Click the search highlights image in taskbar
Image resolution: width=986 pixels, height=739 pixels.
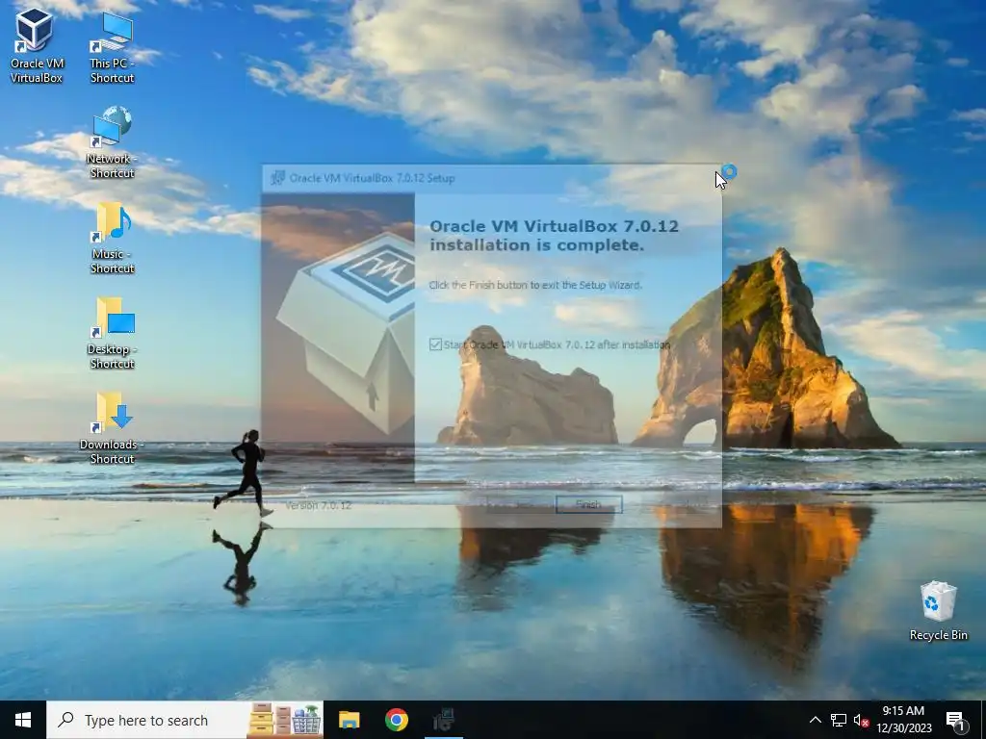(x=285, y=720)
